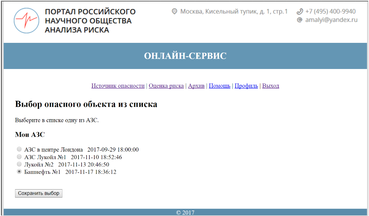Go to Оценка риска page
This screenshot has width=369, height=216.
click(x=166, y=86)
